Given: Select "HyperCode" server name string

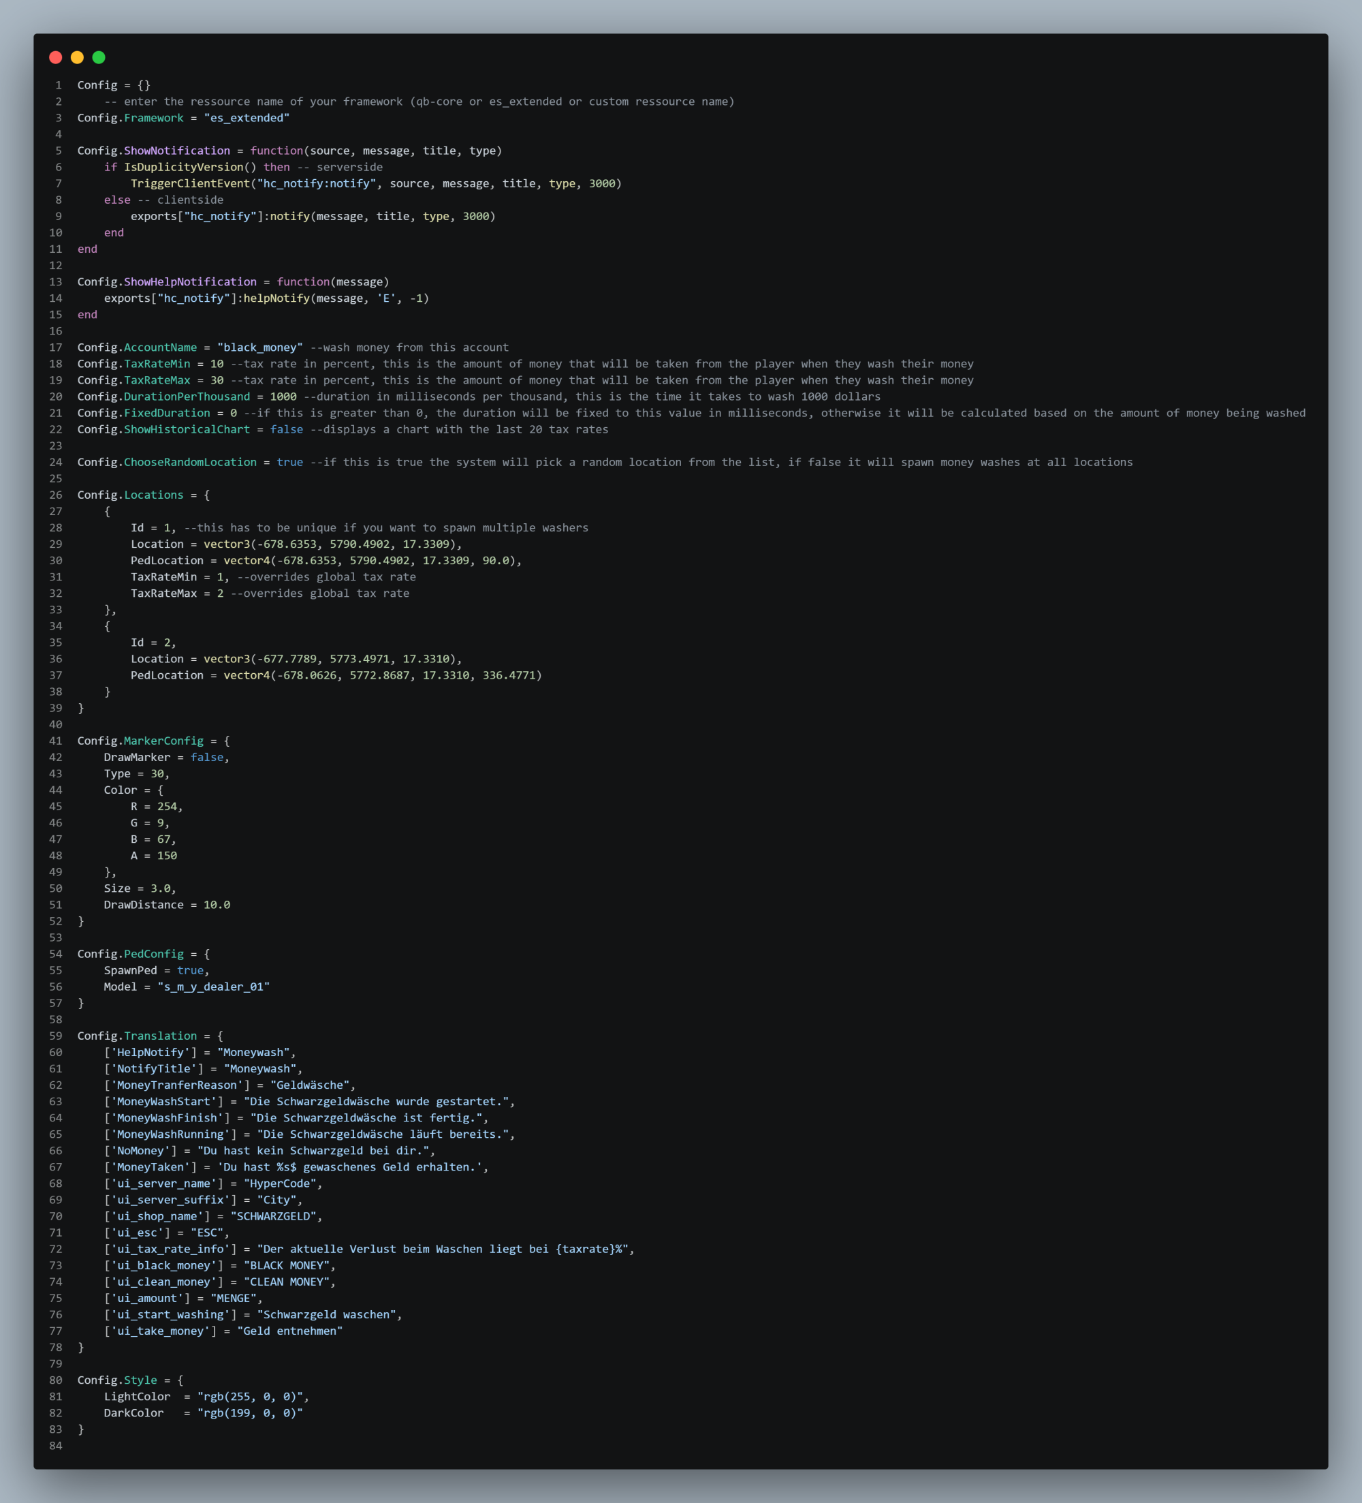Looking at the screenshot, I should click(x=280, y=1184).
